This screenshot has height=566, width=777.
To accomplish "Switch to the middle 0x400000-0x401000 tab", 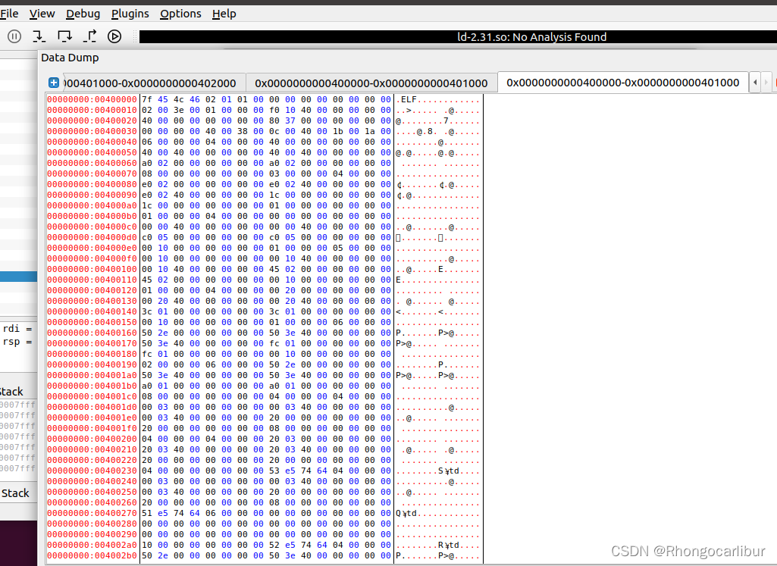I will [371, 83].
